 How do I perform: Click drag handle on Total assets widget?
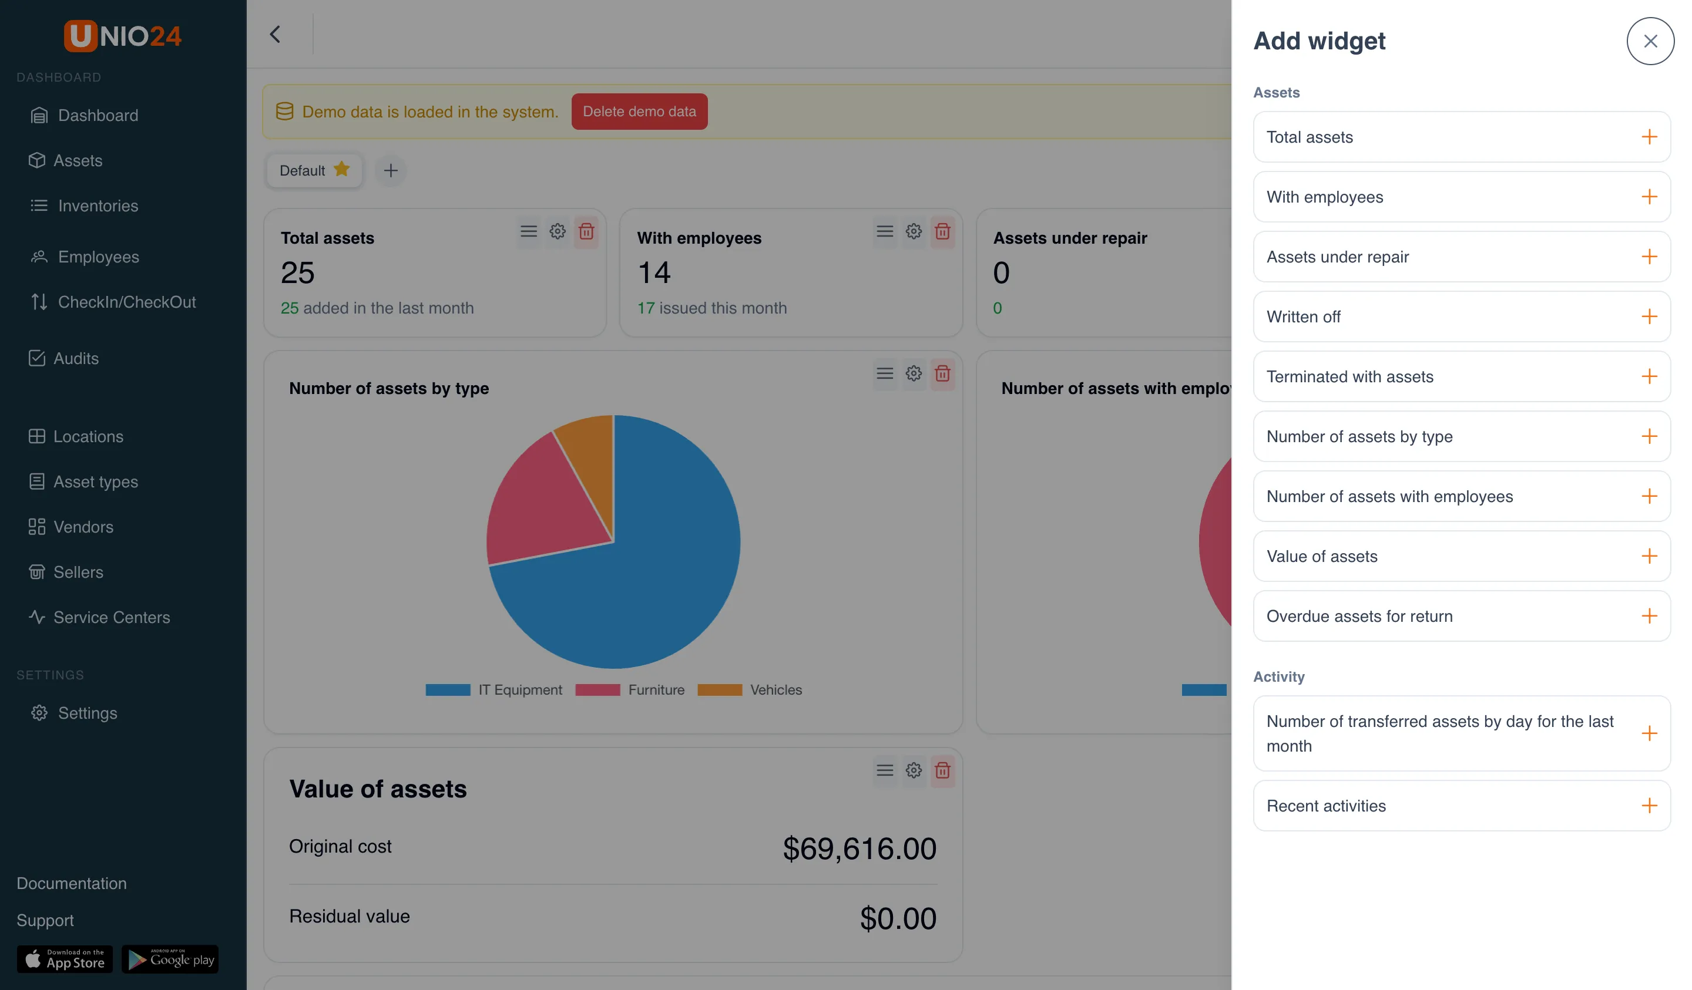tap(528, 231)
